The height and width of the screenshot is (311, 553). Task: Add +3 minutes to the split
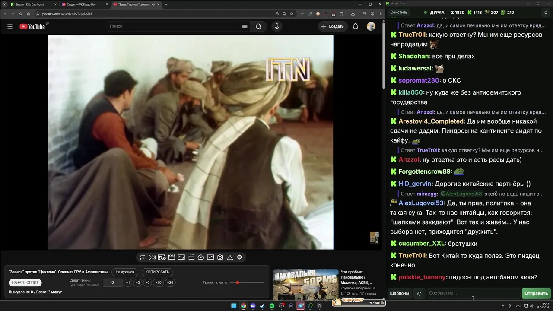[x=138, y=282]
